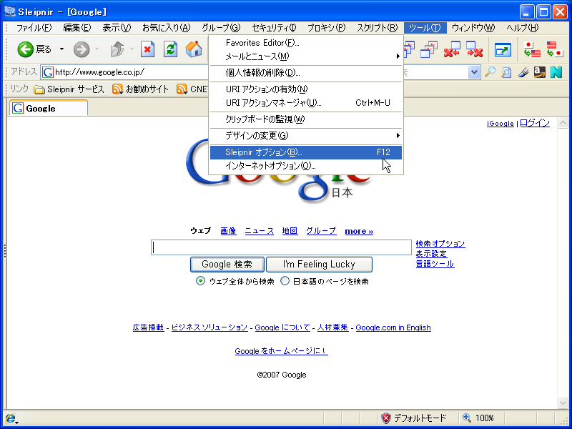Click the full-screen window icon with green arrow

(x=503, y=49)
